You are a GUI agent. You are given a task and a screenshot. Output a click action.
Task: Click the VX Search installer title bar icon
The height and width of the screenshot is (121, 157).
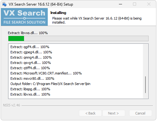coord(4,4)
